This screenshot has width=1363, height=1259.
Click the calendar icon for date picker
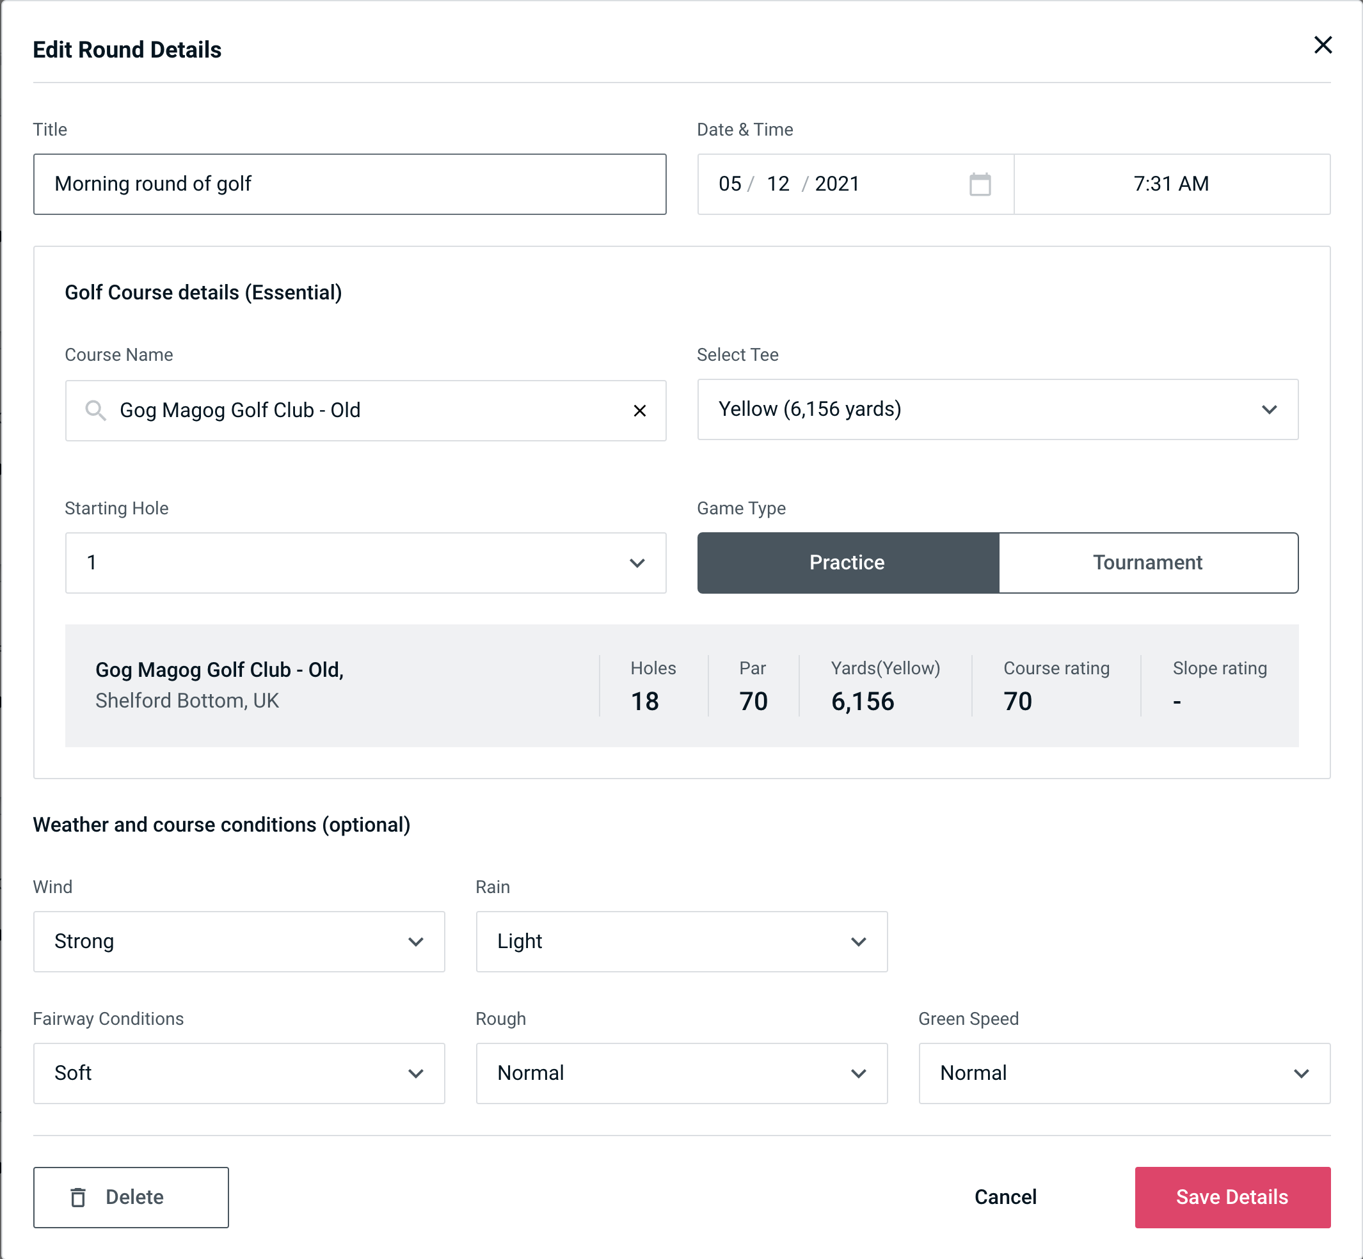click(x=981, y=184)
